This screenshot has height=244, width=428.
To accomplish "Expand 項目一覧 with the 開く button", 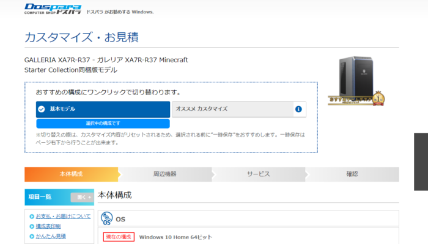I will (x=82, y=197).
